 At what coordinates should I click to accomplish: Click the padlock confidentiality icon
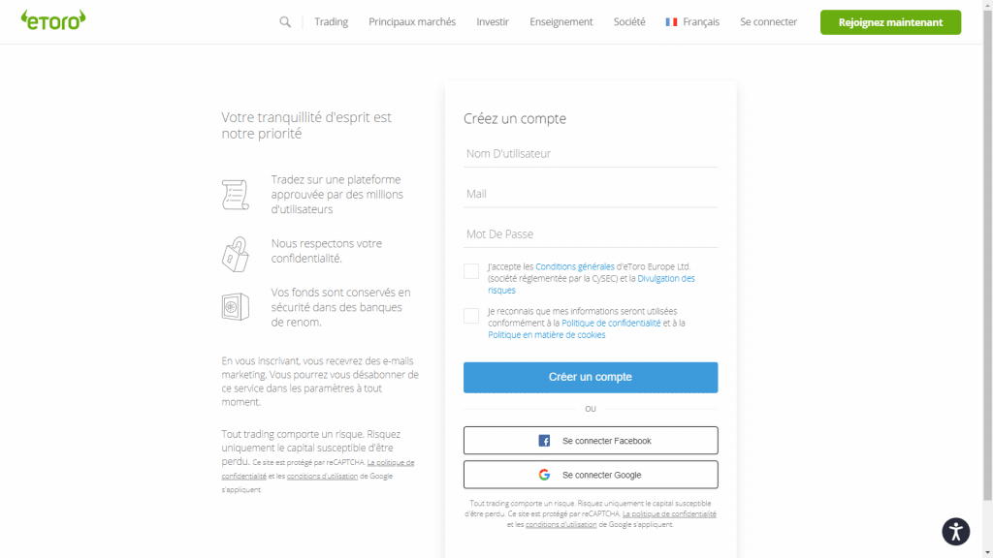point(235,255)
